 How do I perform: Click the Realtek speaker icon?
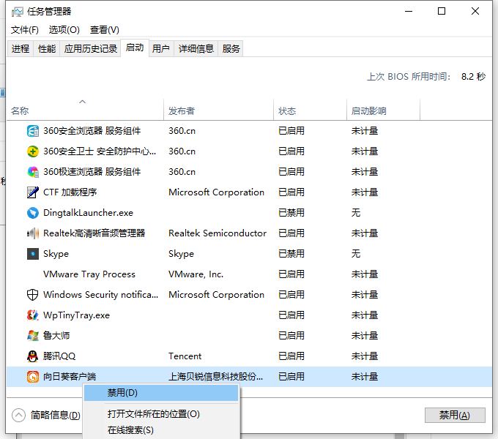[x=33, y=233]
